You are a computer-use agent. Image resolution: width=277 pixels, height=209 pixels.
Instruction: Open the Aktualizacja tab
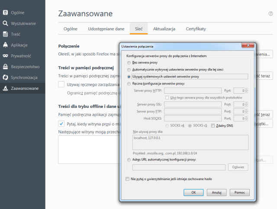pyautogui.click(x=164, y=29)
